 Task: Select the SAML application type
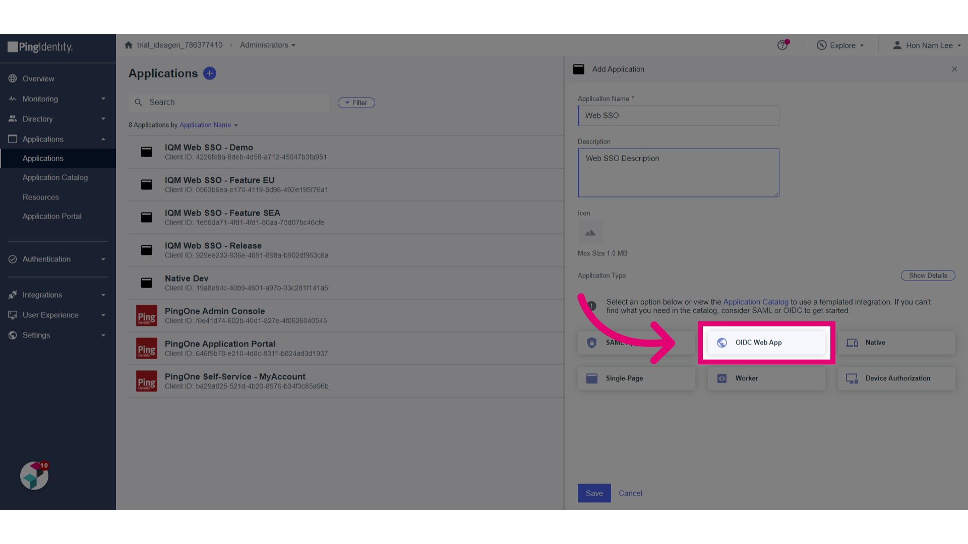pos(636,343)
